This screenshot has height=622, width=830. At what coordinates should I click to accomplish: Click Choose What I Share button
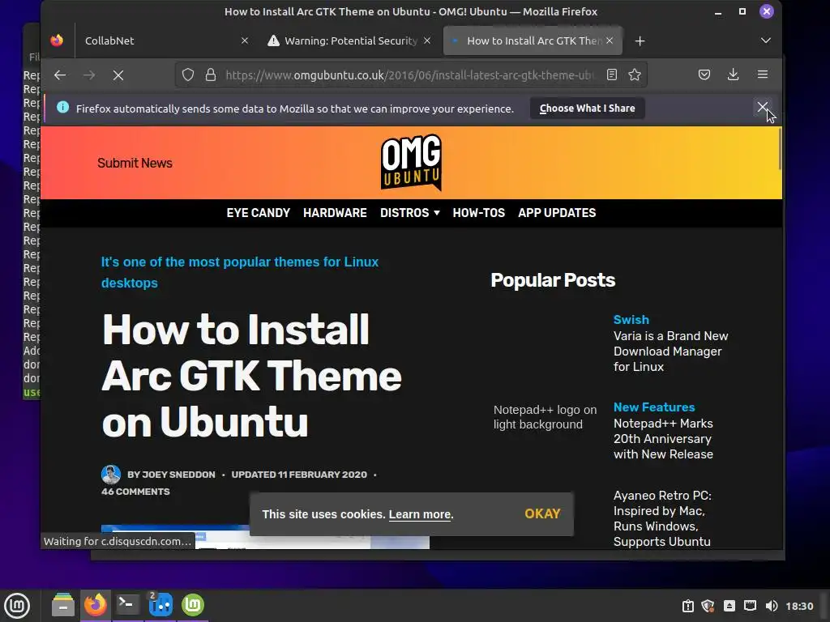[x=587, y=109]
